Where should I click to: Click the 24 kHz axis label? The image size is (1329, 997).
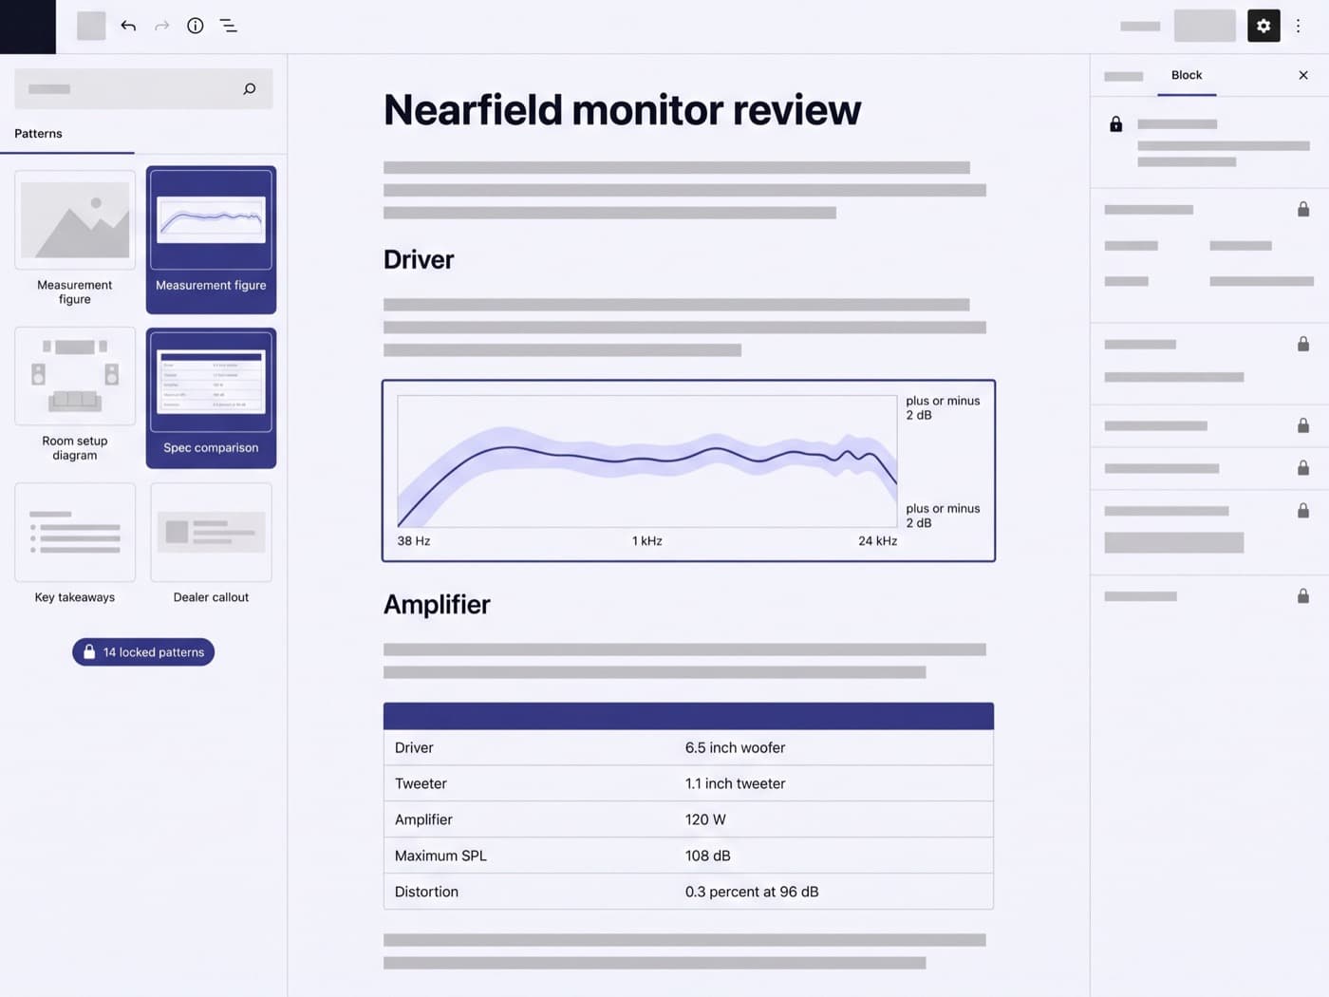(877, 540)
